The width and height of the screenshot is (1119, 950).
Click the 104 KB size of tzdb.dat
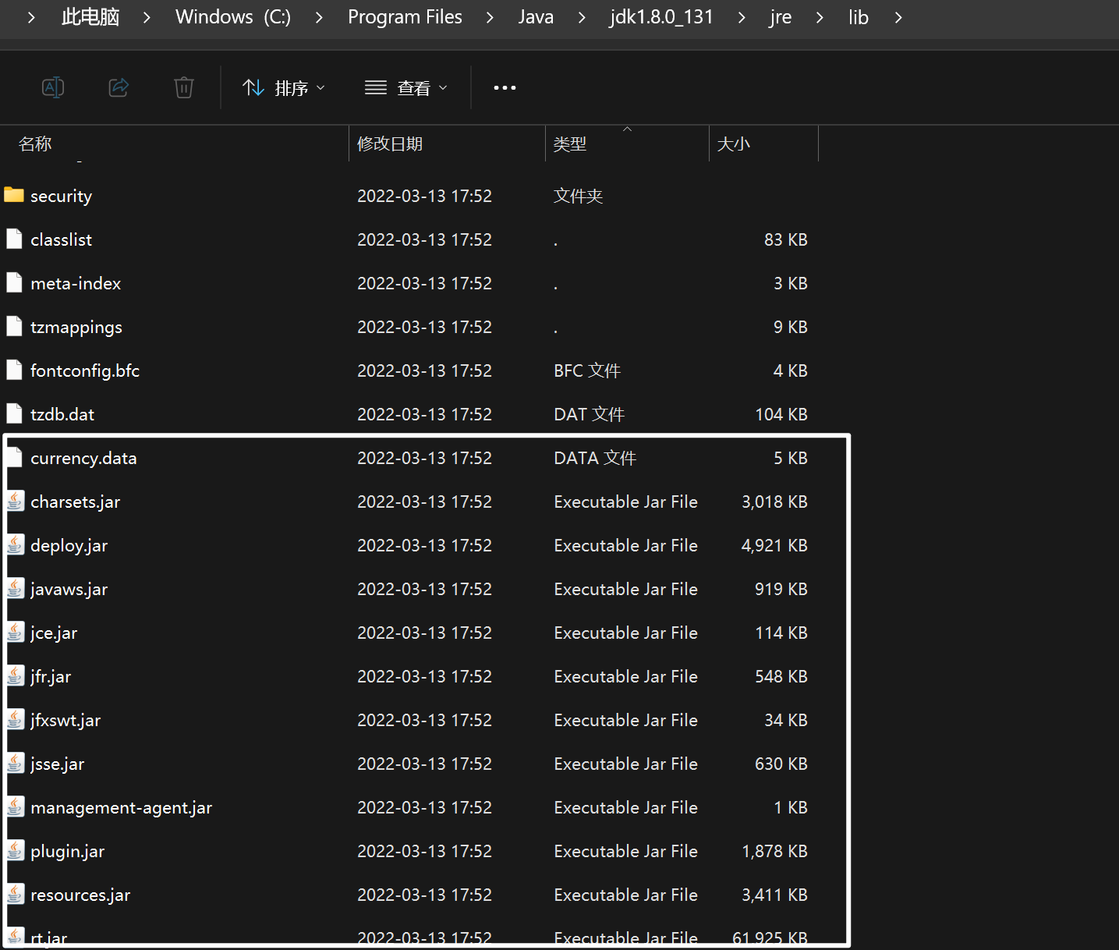pyautogui.click(x=781, y=414)
